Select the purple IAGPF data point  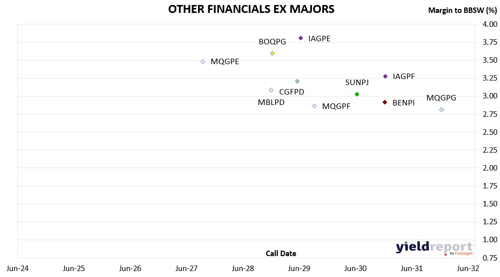tap(385, 76)
